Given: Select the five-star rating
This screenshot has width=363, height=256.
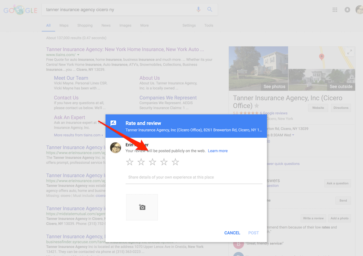Looking at the screenshot, I should click(175, 162).
